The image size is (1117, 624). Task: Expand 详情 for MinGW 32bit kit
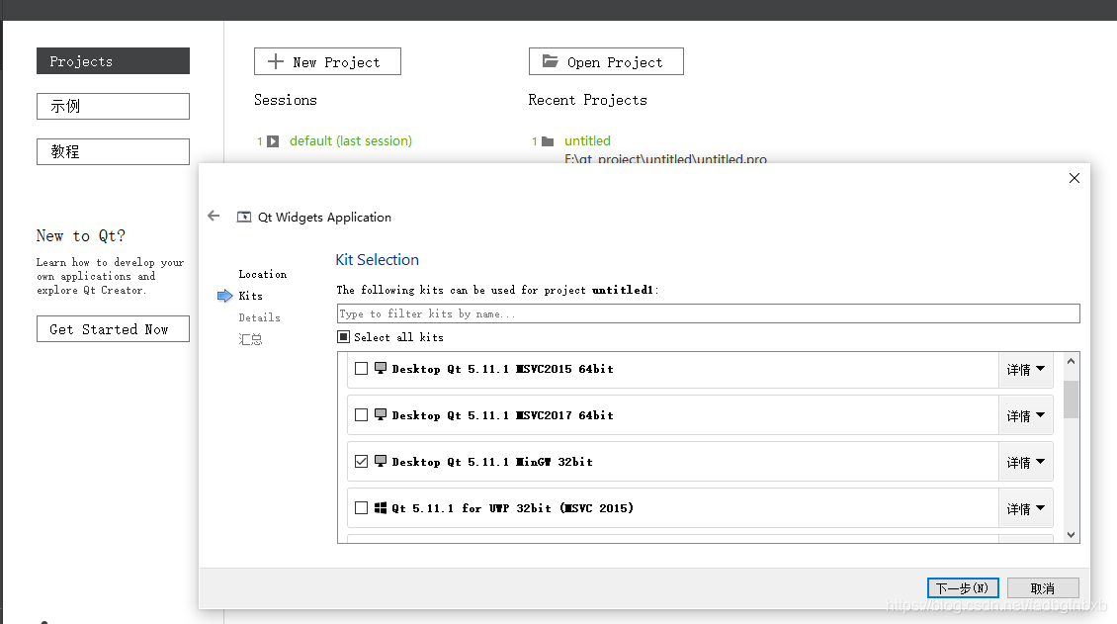point(1025,462)
